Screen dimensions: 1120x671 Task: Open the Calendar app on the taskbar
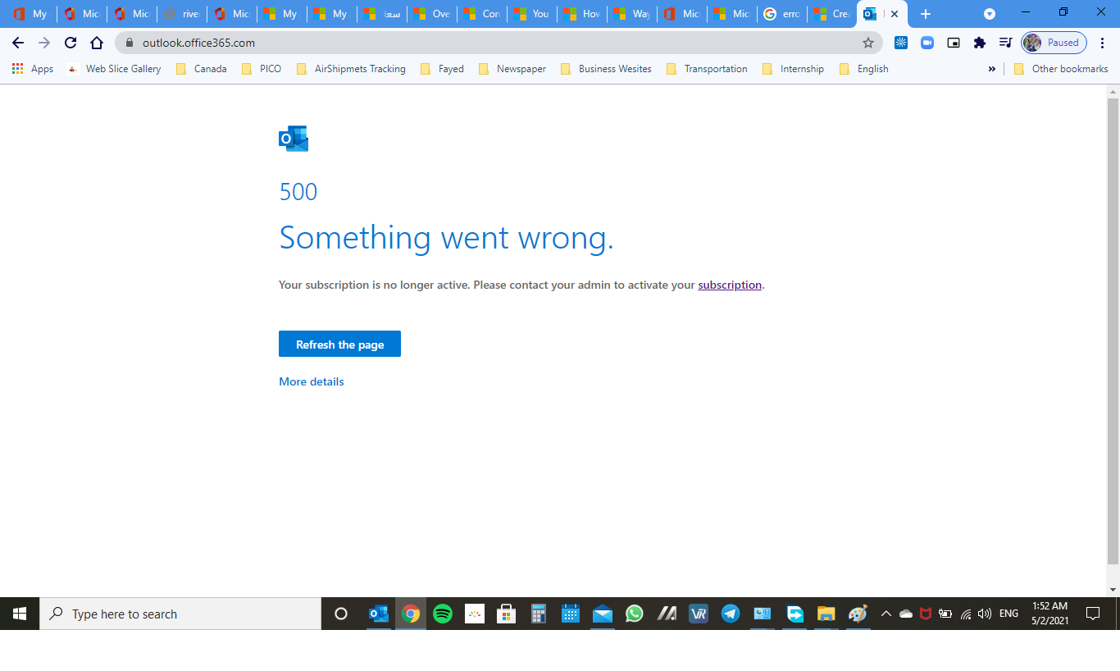pos(571,614)
